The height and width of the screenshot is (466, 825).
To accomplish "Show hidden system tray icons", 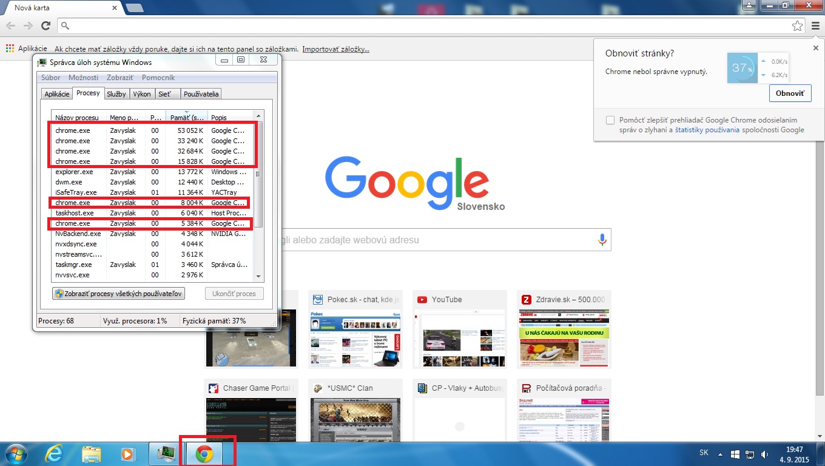I will coord(720,454).
